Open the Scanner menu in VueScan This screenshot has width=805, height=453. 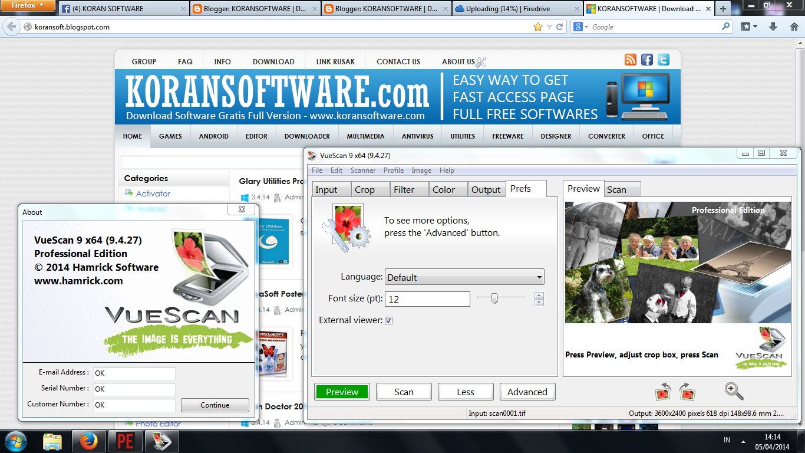[363, 170]
